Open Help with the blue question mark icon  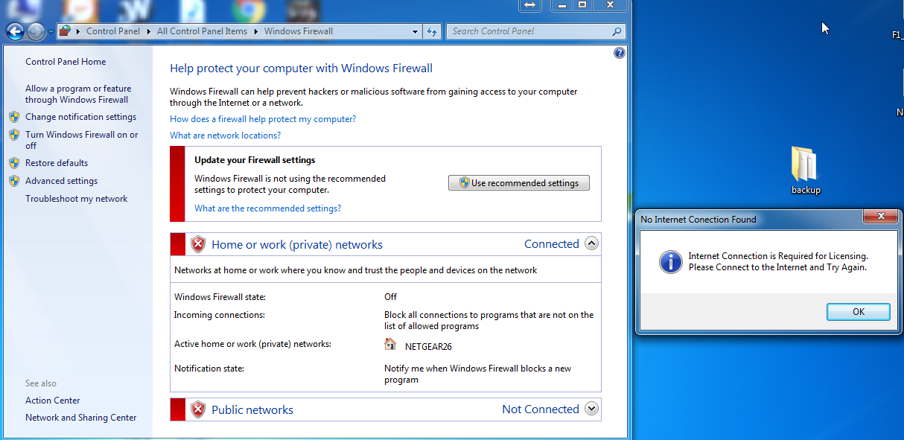click(620, 54)
